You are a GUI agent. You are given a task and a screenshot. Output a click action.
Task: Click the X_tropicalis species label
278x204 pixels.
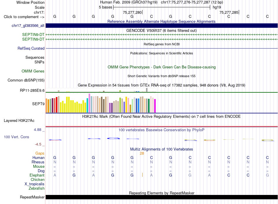[x=35, y=184]
